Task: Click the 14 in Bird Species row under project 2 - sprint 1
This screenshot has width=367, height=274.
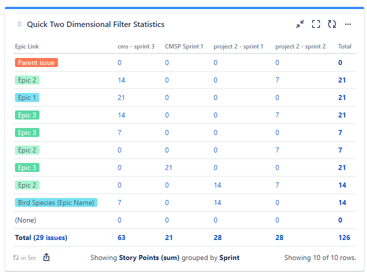Action: pyautogui.click(x=217, y=202)
